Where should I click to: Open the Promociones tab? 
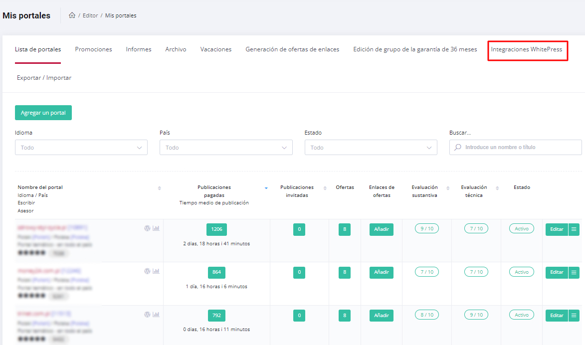point(93,49)
